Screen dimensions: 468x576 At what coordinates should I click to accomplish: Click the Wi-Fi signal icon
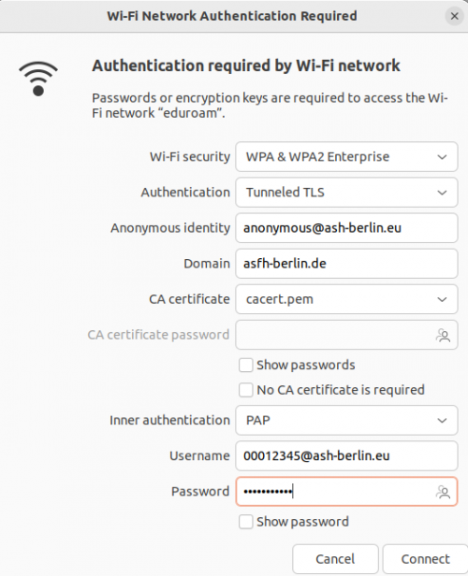click(38, 79)
